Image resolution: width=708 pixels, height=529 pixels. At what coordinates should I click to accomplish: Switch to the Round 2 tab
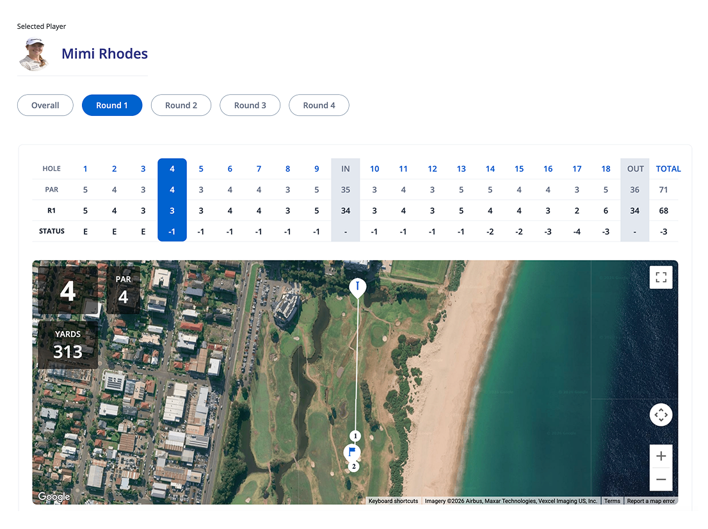tap(181, 105)
